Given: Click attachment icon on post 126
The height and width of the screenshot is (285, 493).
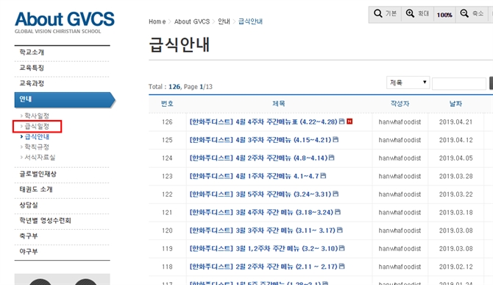Looking at the screenshot, I should 341,121.
